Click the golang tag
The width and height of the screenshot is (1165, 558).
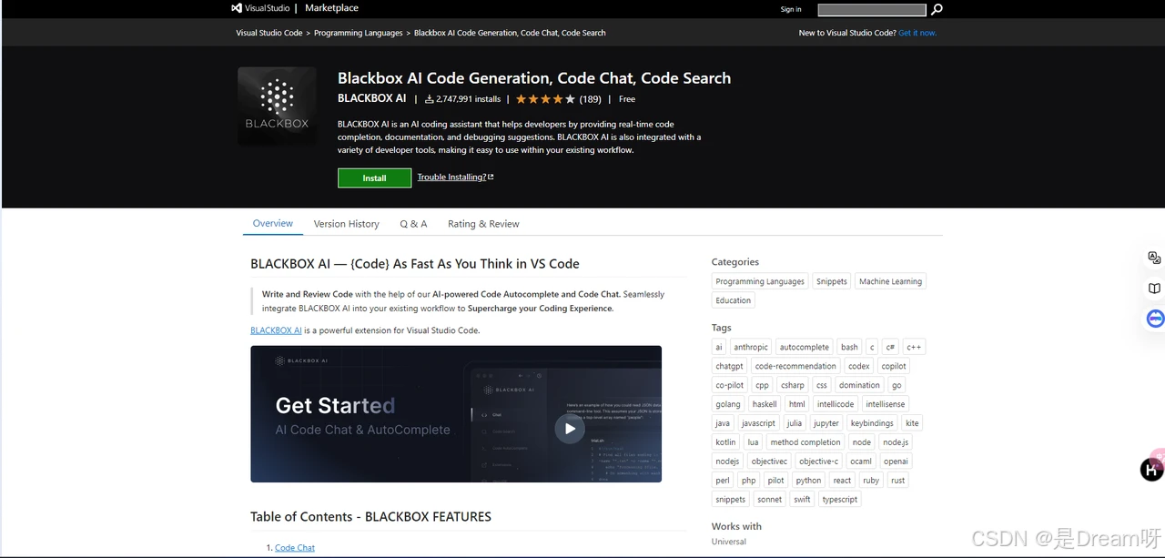[728, 404]
